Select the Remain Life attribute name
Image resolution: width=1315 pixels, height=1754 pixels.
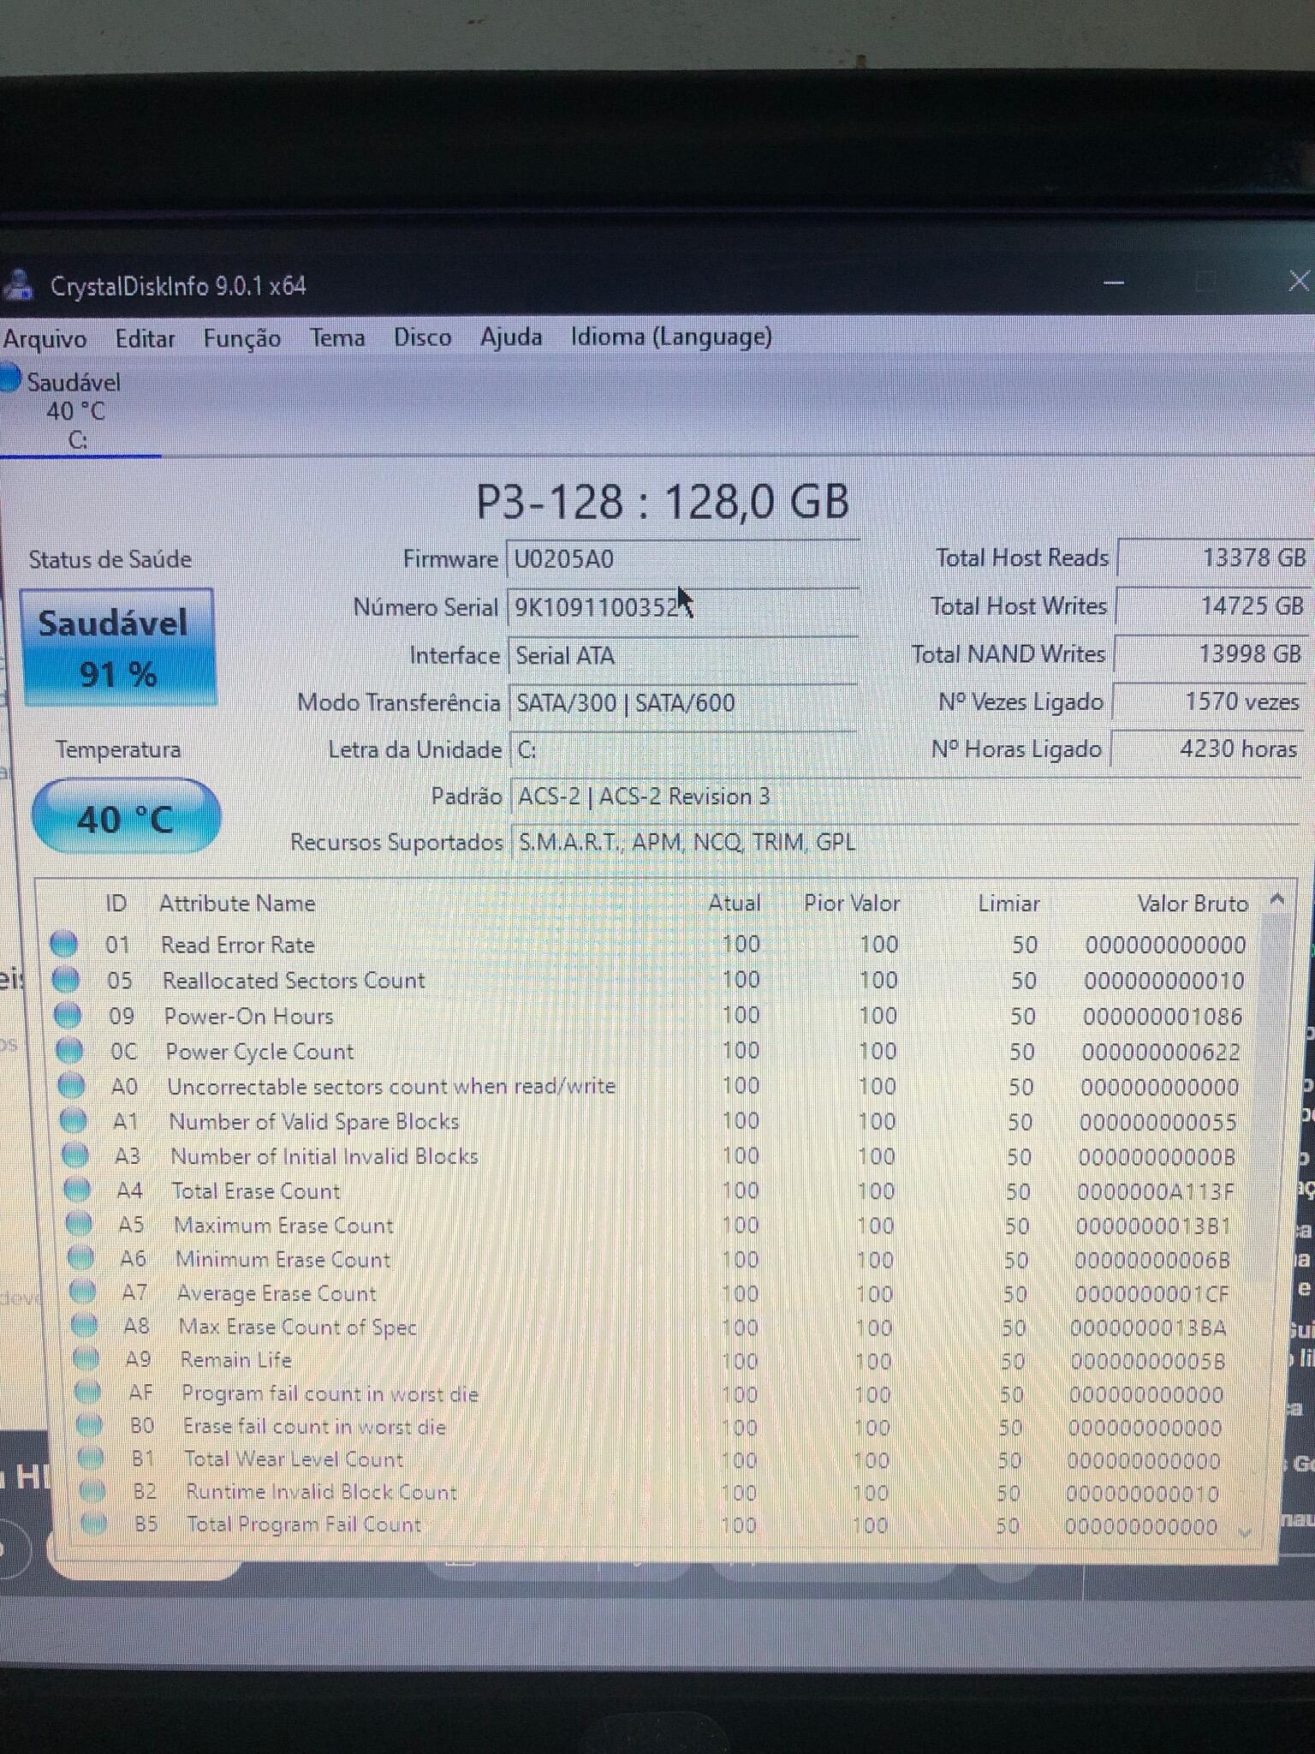(235, 1360)
